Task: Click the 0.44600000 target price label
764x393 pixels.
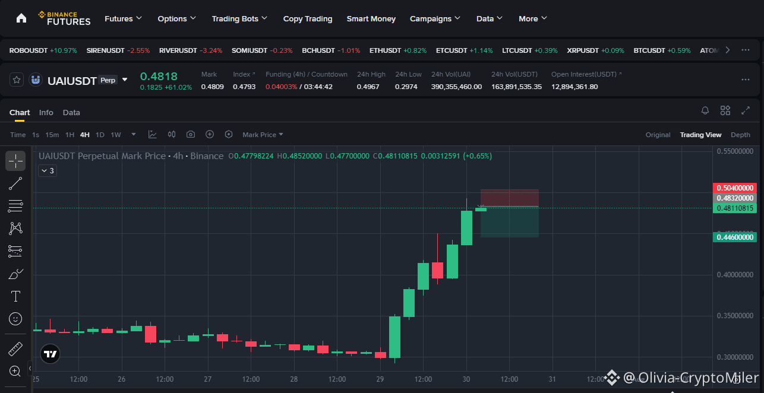Action: pyautogui.click(x=734, y=237)
